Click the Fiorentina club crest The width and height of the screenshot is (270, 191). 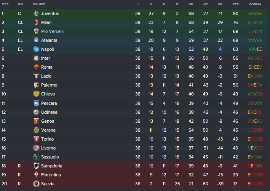(x=36, y=175)
